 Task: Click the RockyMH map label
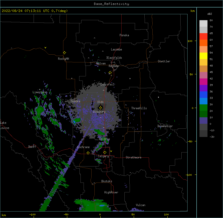pyautogui.click(x=63, y=59)
